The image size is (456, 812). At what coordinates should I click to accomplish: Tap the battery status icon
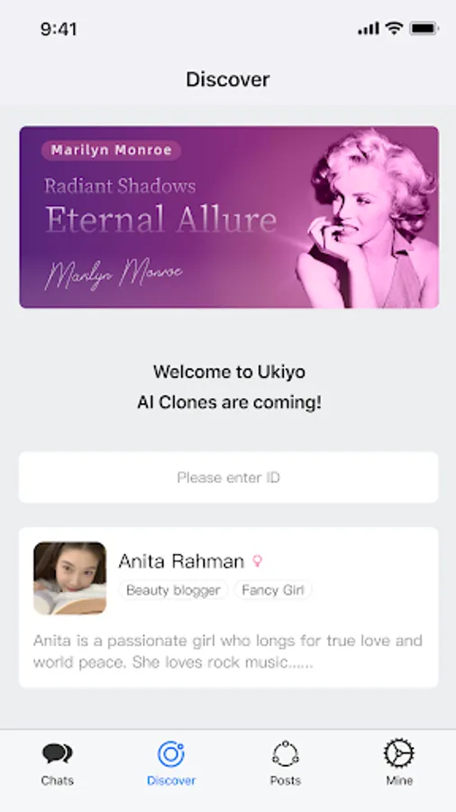click(424, 29)
